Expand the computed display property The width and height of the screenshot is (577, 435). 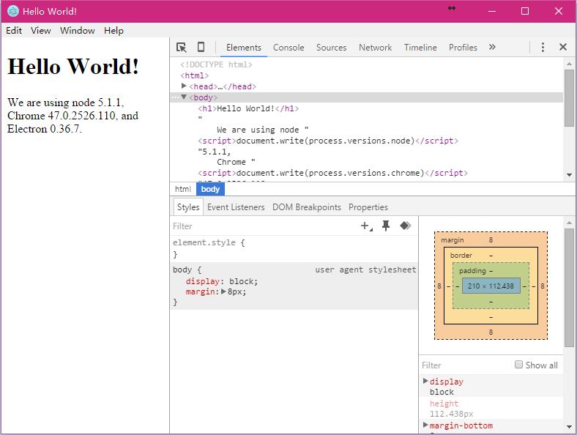click(x=425, y=382)
